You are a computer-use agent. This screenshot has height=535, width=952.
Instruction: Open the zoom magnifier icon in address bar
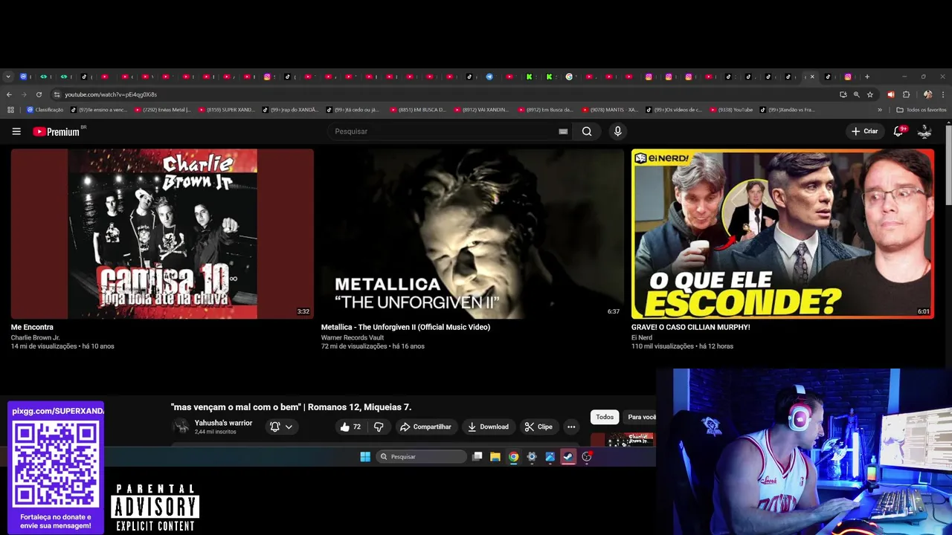tap(857, 94)
